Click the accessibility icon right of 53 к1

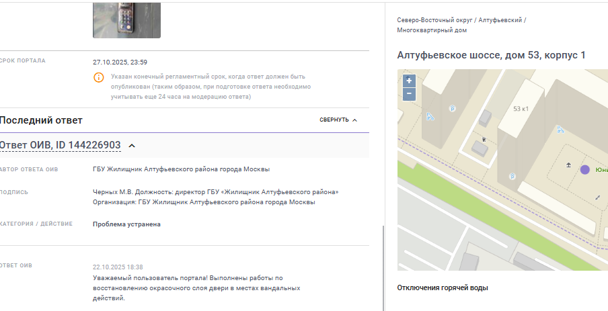pyautogui.click(x=560, y=130)
